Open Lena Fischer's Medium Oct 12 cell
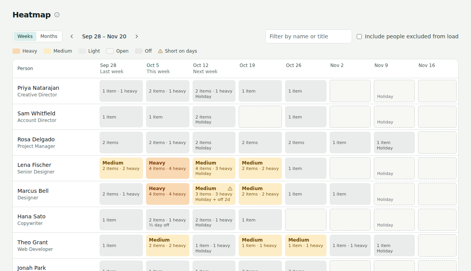Screen dimensions: 471x271 214,168
